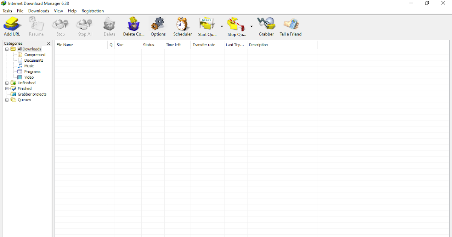Select the Documents category

tap(34, 60)
